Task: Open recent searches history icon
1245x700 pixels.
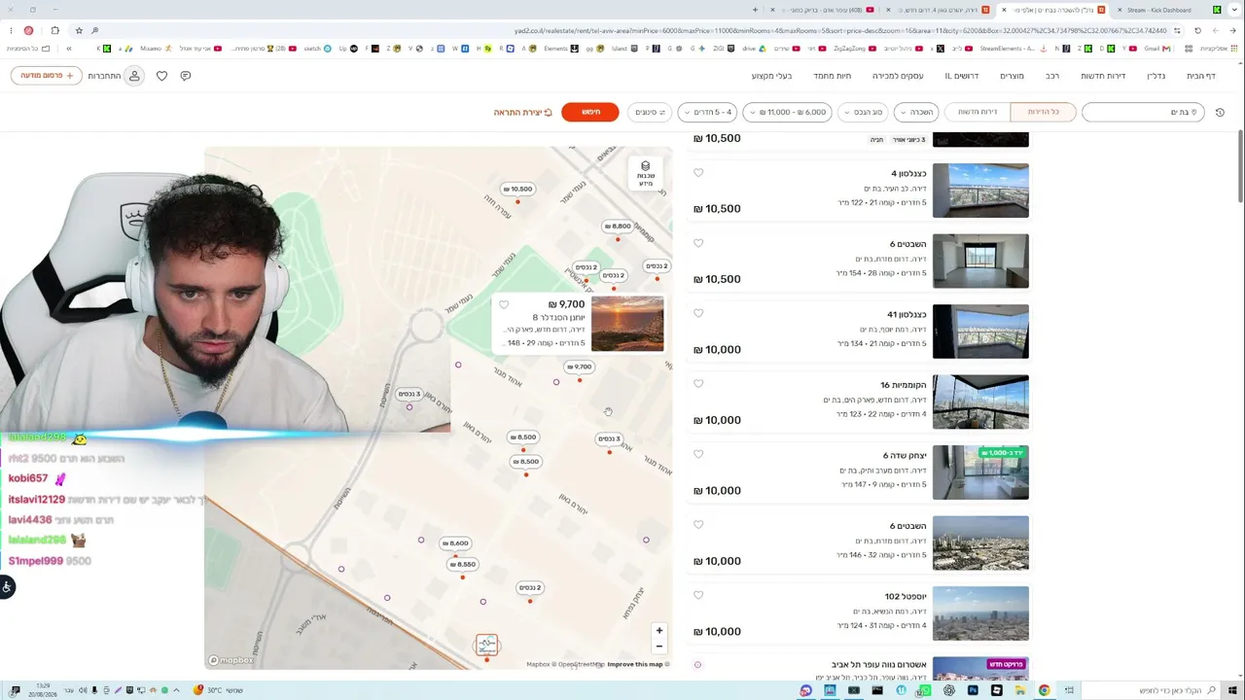Action: coord(1220,113)
